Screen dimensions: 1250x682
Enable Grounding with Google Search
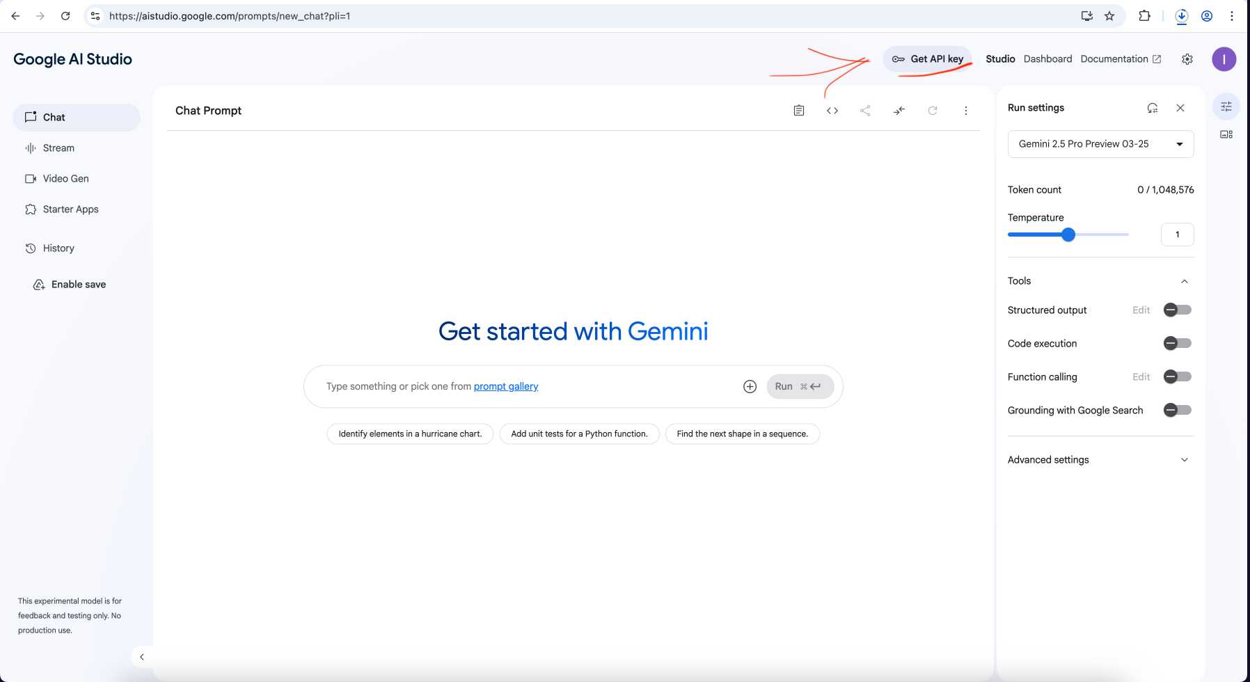[x=1178, y=410]
